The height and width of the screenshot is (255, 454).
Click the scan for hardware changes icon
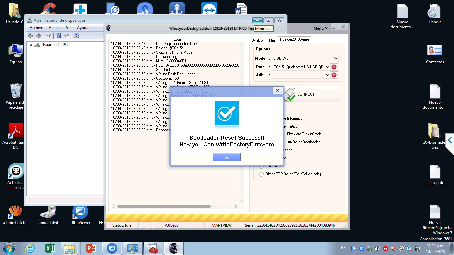coord(77,36)
